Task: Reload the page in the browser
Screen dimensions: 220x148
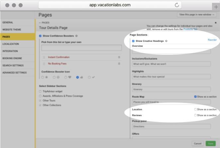Action: click(x=176, y=5)
